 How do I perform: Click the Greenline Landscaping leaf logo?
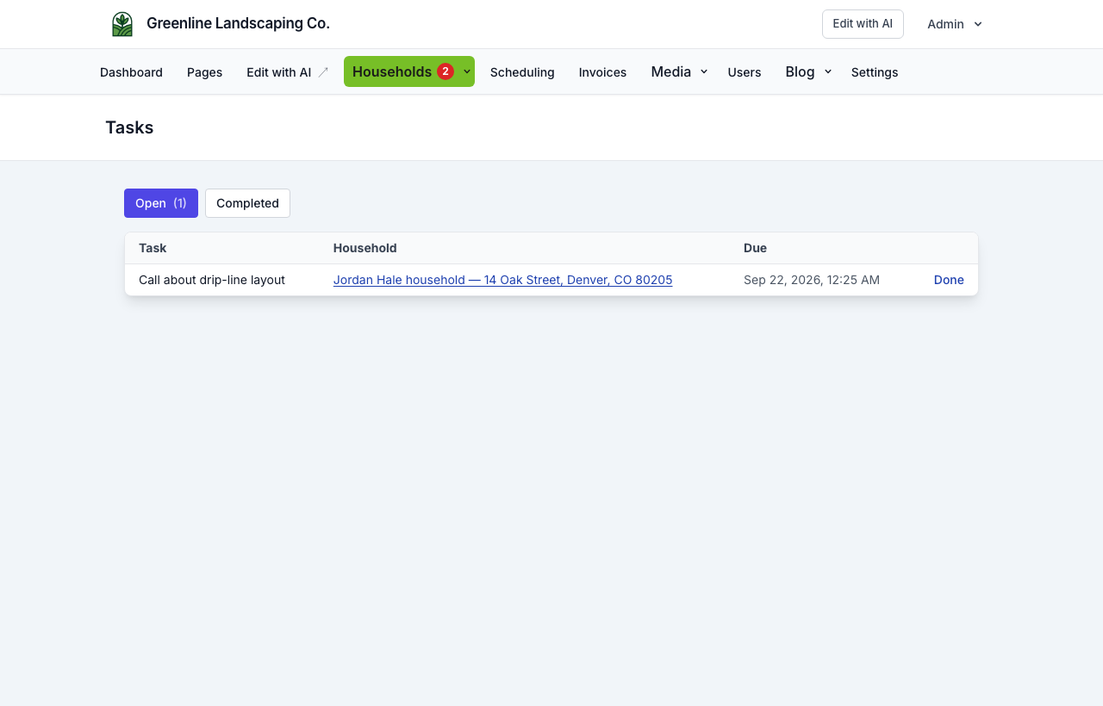(122, 24)
